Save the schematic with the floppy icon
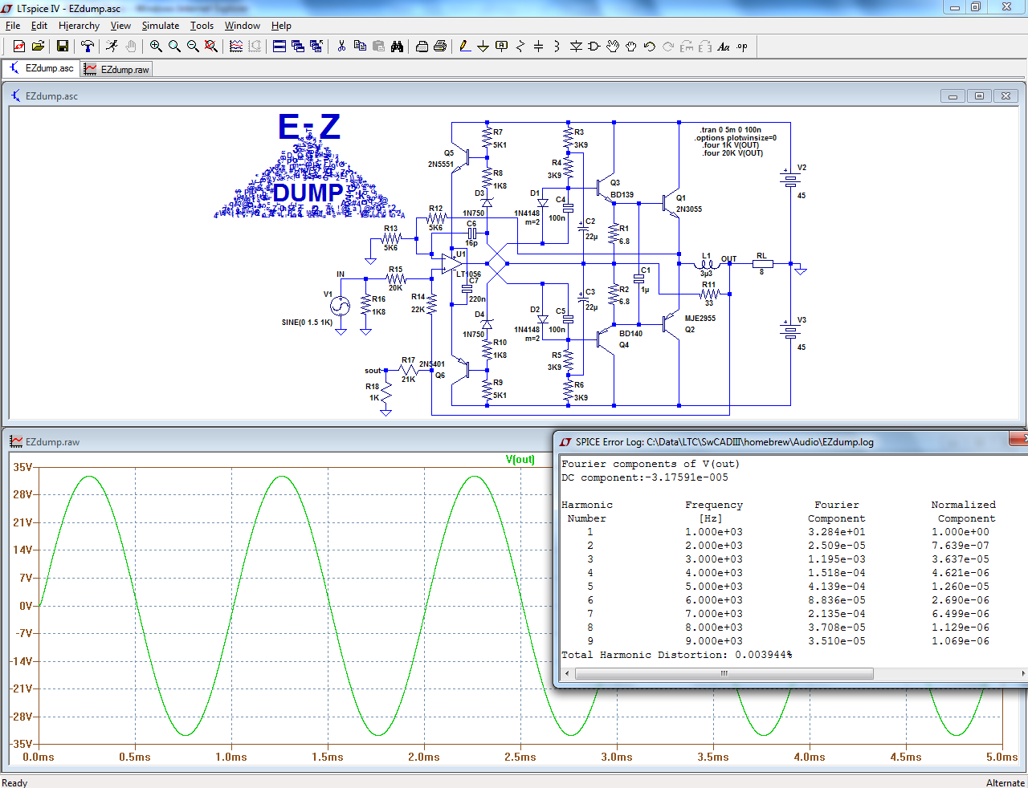This screenshot has height=788, width=1028. [63, 47]
